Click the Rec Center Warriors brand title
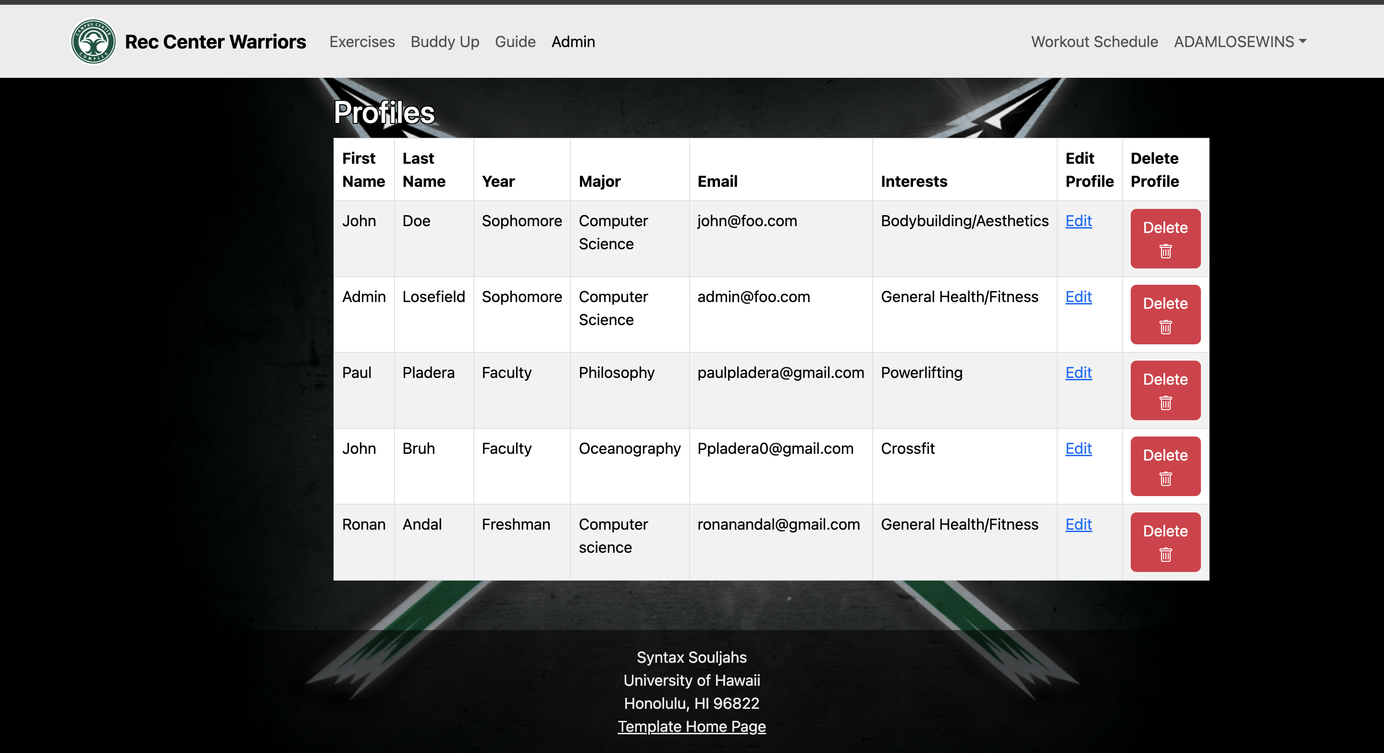 click(215, 41)
